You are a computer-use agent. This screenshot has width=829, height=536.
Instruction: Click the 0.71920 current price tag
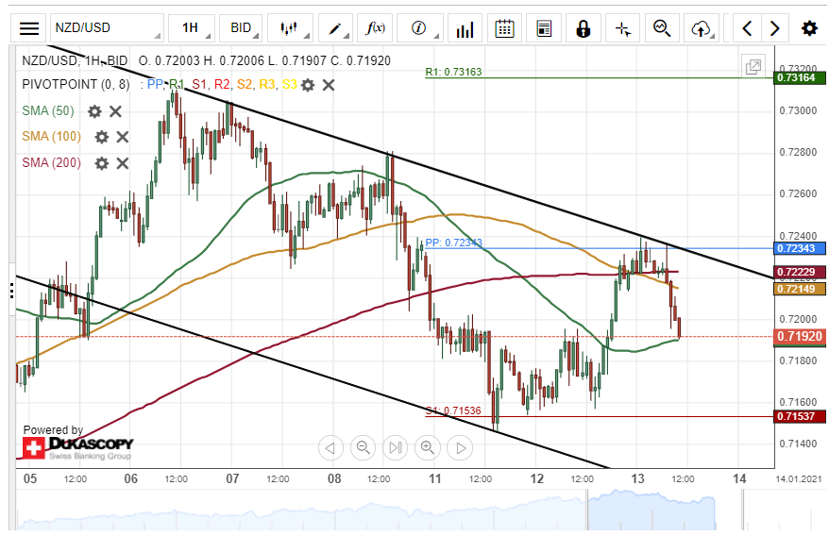point(800,336)
